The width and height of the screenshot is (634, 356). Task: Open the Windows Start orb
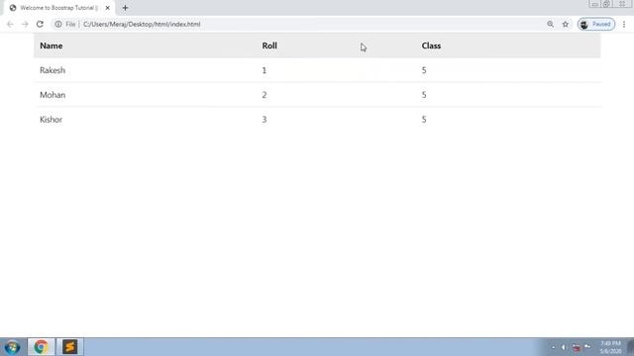pos(13,347)
